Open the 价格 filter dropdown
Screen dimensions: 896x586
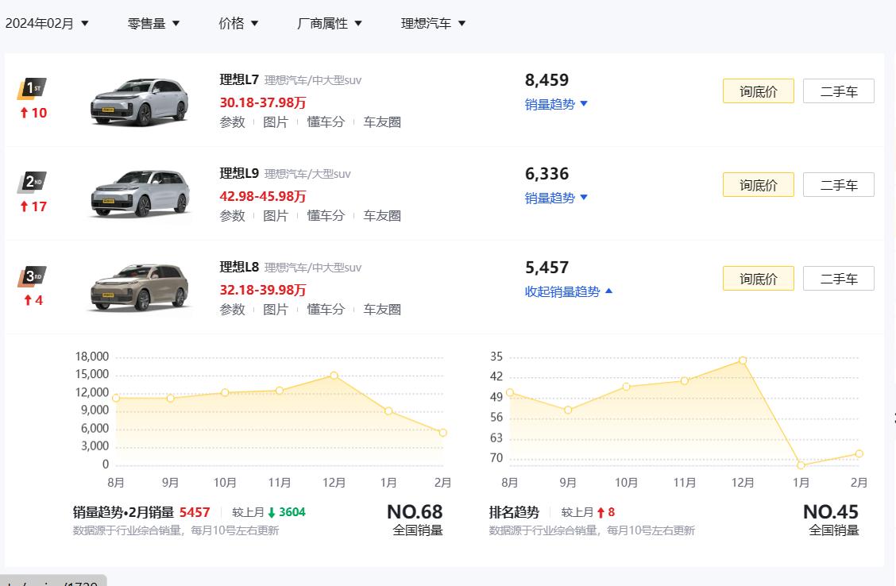[238, 23]
